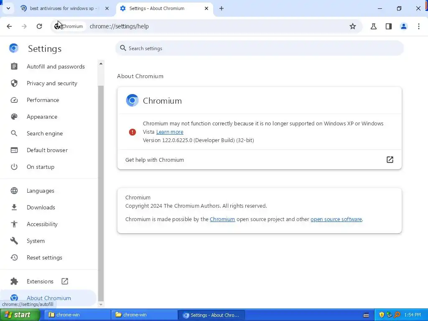Image resolution: width=428 pixels, height=321 pixels.
Task: Open the Chrome Labs flask icon
Action: pyautogui.click(x=374, y=26)
